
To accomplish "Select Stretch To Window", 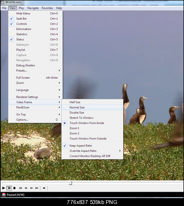I will click(92, 118).
